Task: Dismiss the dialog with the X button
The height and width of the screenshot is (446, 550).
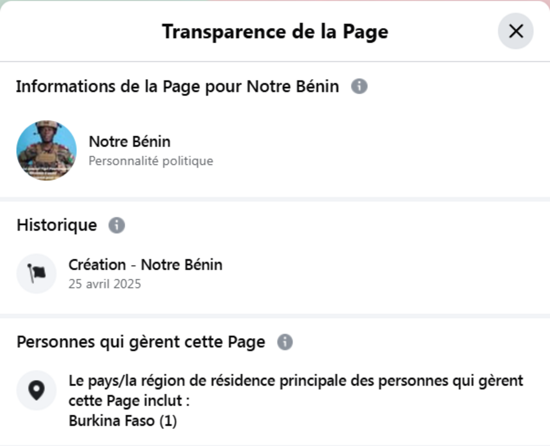Action: 515,32
